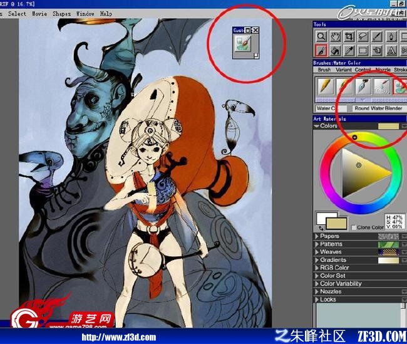This screenshot has height=344, width=407.
Task: Expand the Color Variability section
Action: tap(317, 284)
